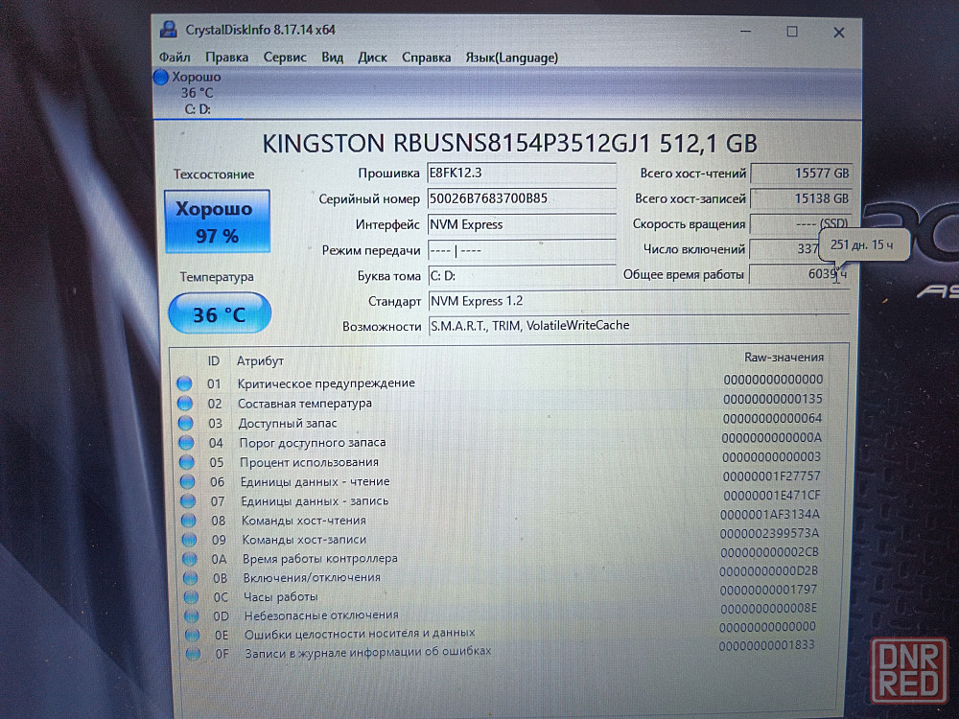Close the CrystalDiskInfo window
This screenshot has width=959, height=719.
click(x=839, y=33)
